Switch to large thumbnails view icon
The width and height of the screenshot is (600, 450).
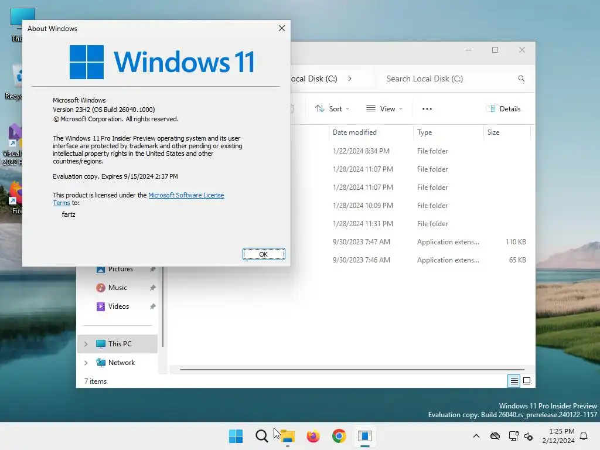[527, 381]
